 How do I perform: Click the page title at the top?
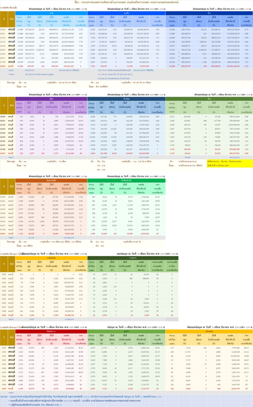pos(126,2)
